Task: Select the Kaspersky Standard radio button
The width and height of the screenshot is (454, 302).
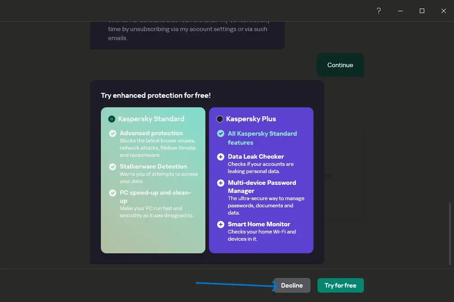Action: coord(112,119)
